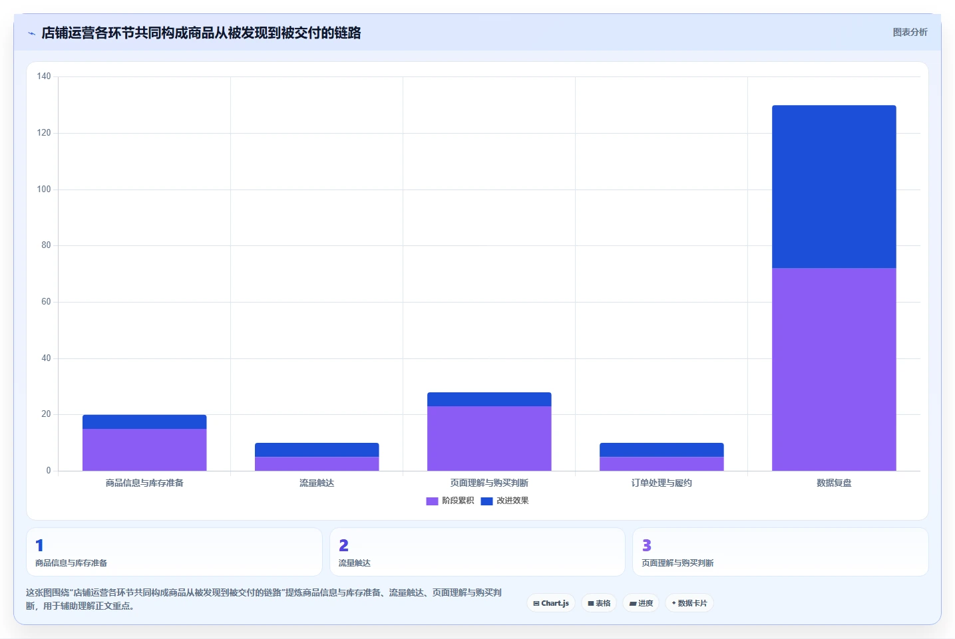Click the blue segment of 商品信息与库存准备 bar
This screenshot has height=639, width=955.
144,422
